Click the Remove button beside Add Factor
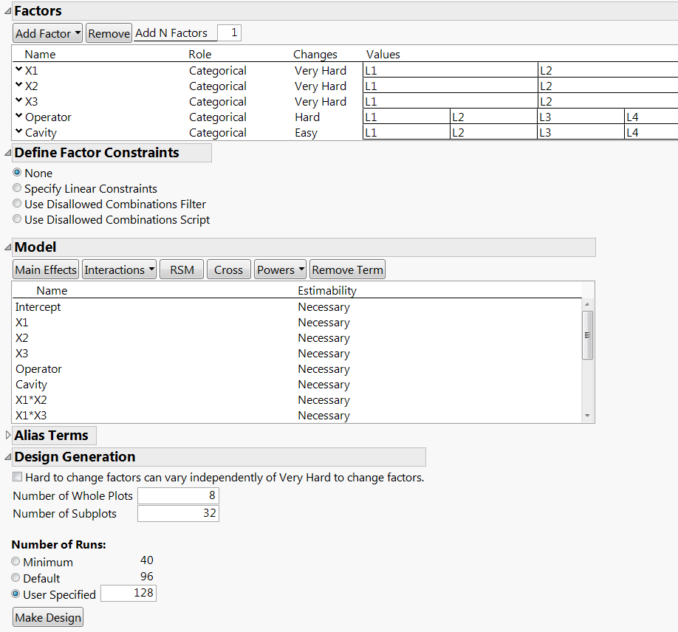This screenshot has width=678, height=632. (x=108, y=32)
